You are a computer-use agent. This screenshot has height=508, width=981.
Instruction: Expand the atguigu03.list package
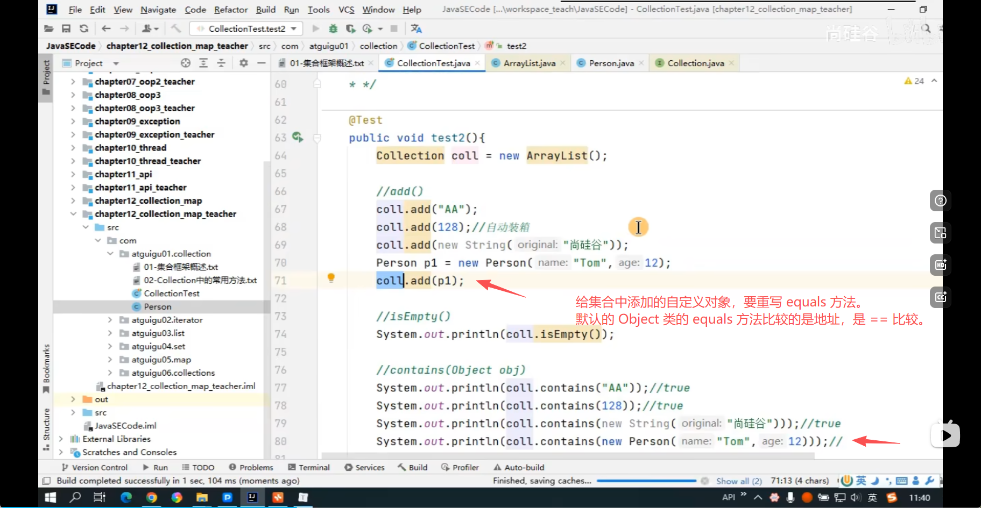tap(110, 333)
